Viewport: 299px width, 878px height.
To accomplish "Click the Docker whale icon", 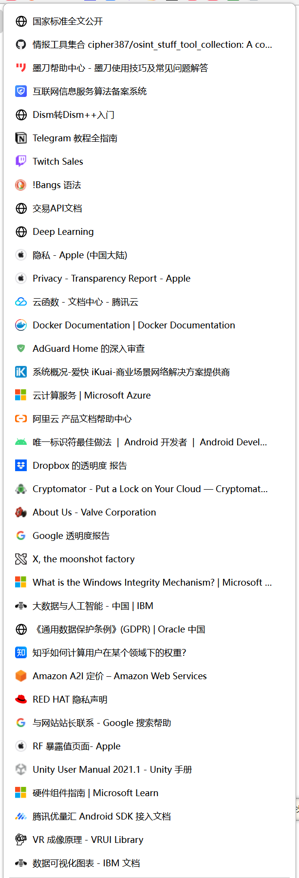I will click(x=21, y=325).
